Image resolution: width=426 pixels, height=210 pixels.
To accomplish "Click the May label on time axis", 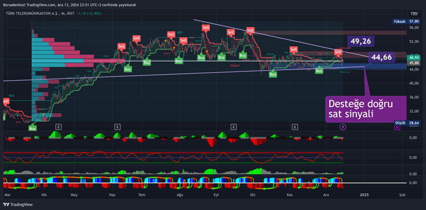I will pos(74,195).
